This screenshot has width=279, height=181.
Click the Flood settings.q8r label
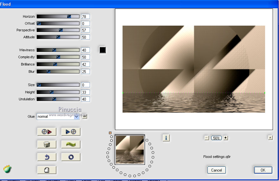pos(217,157)
